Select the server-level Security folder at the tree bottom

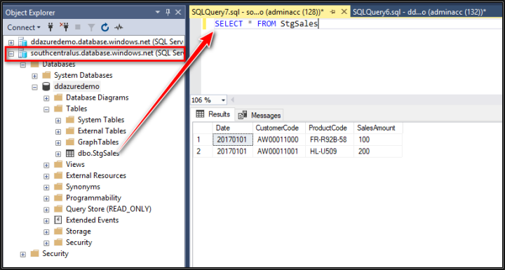point(55,254)
